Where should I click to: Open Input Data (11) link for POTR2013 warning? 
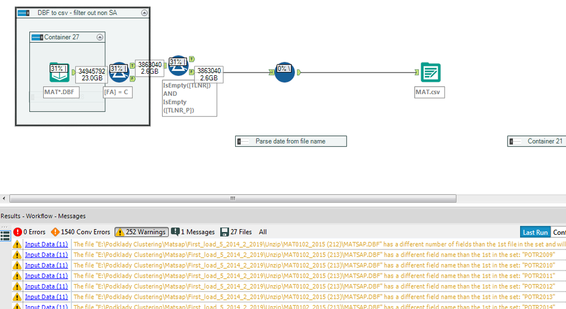(46, 297)
